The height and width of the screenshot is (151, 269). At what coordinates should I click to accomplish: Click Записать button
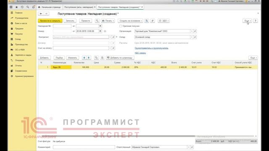[x=70, y=21]
